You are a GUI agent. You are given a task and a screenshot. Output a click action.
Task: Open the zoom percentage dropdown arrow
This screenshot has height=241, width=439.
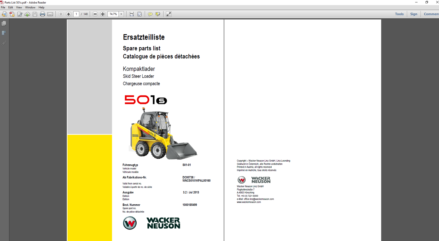coord(121,14)
